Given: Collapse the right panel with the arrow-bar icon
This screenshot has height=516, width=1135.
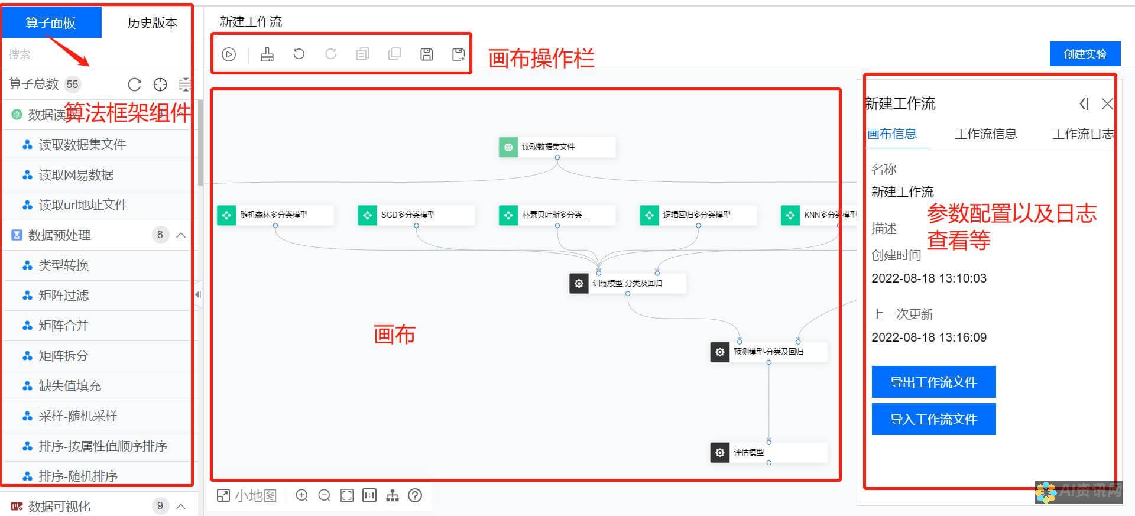Looking at the screenshot, I should pyautogui.click(x=1084, y=104).
